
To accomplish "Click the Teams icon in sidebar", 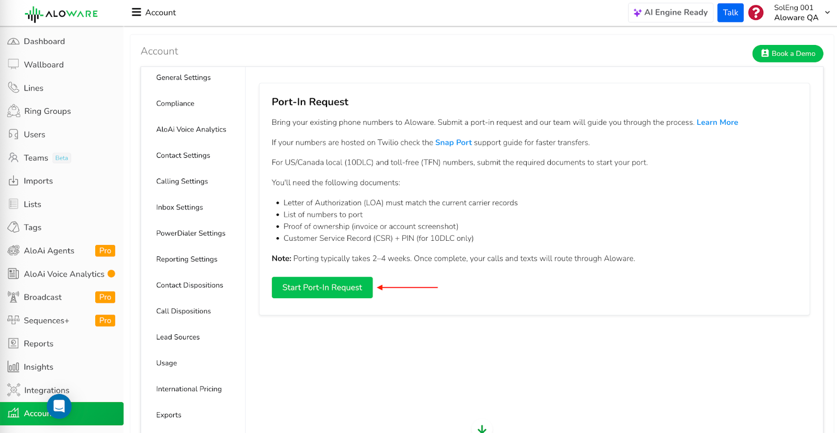I will (x=14, y=157).
